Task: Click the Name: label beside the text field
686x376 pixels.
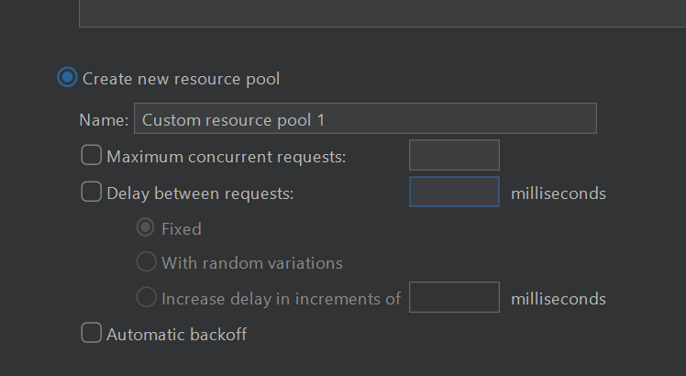Action: point(104,120)
